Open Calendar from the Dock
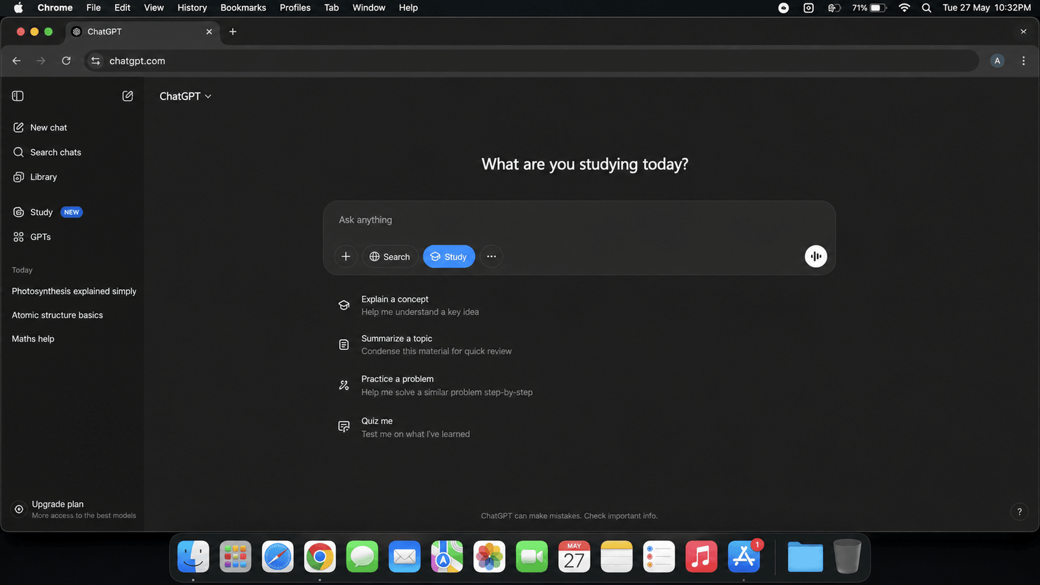Viewport: 1040px width, 585px height. 574,556
